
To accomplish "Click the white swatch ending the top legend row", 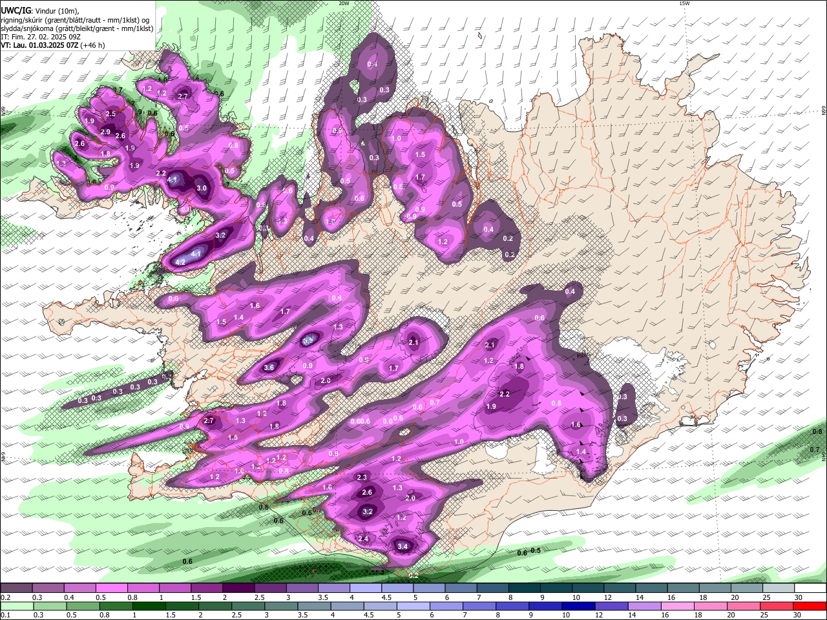I will tap(810, 588).
